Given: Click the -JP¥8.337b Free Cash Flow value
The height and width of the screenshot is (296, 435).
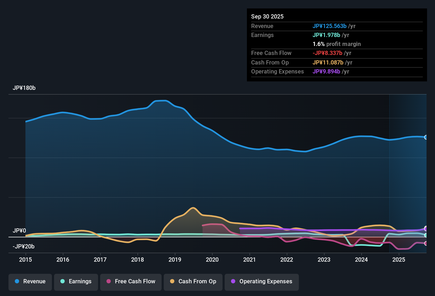Looking at the screenshot, I should point(327,53).
